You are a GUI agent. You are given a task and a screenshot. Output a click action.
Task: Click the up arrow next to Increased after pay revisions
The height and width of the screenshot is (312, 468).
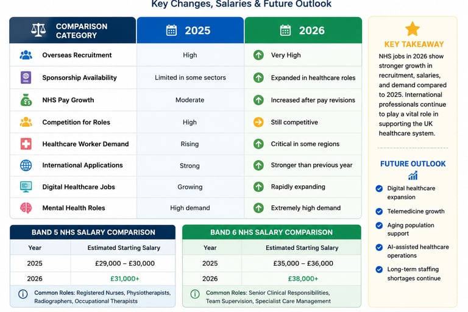pos(258,100)
